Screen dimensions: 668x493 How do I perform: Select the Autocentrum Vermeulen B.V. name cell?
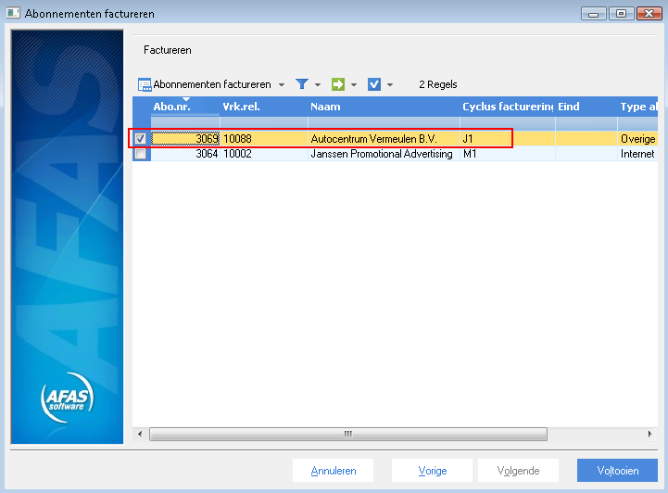click(384, 138)
